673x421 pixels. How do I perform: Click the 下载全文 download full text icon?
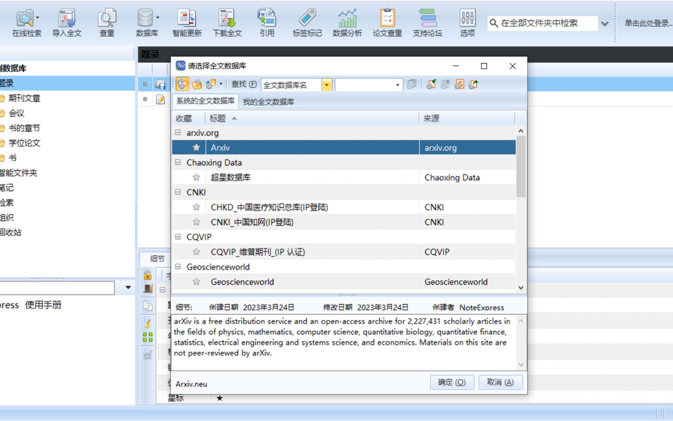coord(227,23)
